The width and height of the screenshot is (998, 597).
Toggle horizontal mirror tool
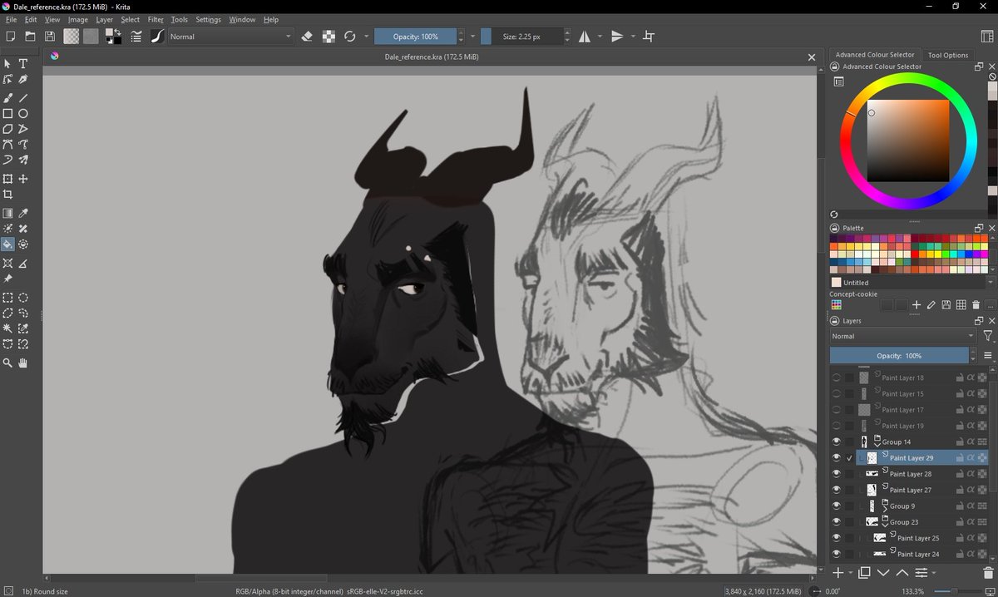pos(585,37)
